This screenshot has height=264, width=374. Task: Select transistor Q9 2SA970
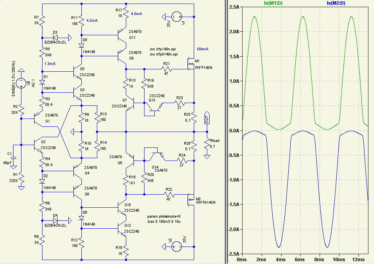(122, 56)
